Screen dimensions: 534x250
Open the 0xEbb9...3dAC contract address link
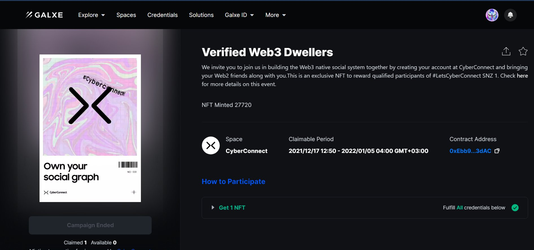click(x=470, y=151)
